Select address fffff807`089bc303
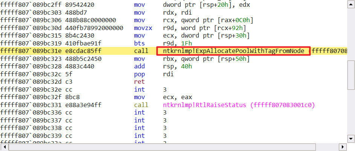 pyautogui.click(x=30, y=12)
